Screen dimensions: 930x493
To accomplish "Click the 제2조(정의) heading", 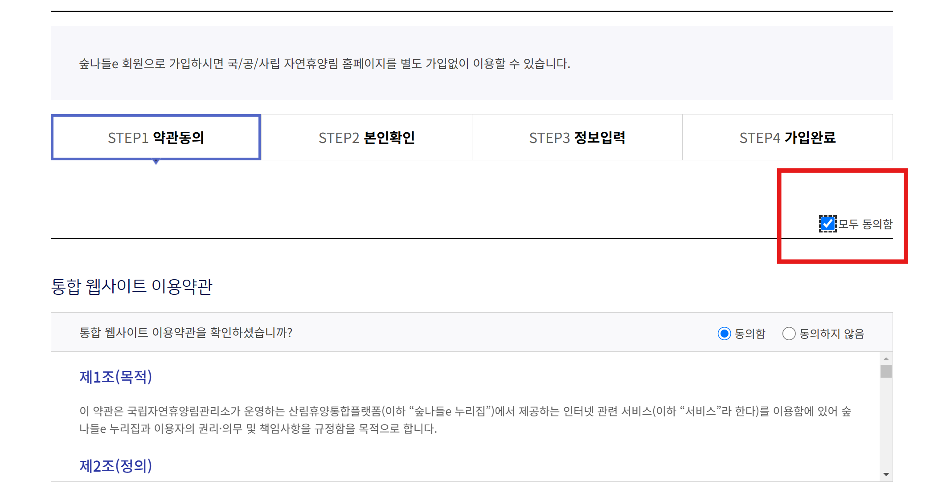I will [116, 466].
